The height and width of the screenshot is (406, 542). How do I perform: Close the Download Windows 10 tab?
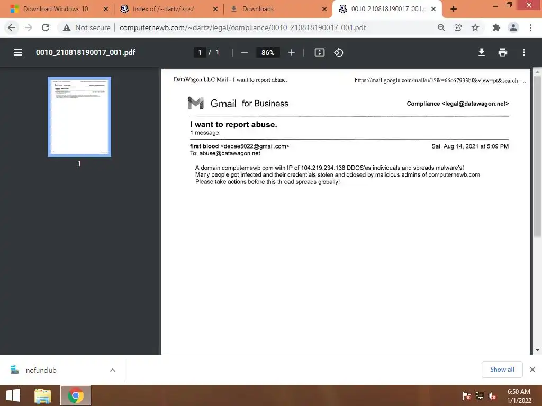click(106, 9)
